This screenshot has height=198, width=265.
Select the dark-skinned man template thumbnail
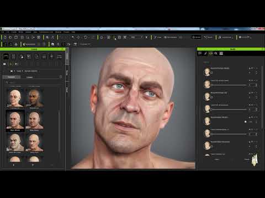tap(35, 98)
